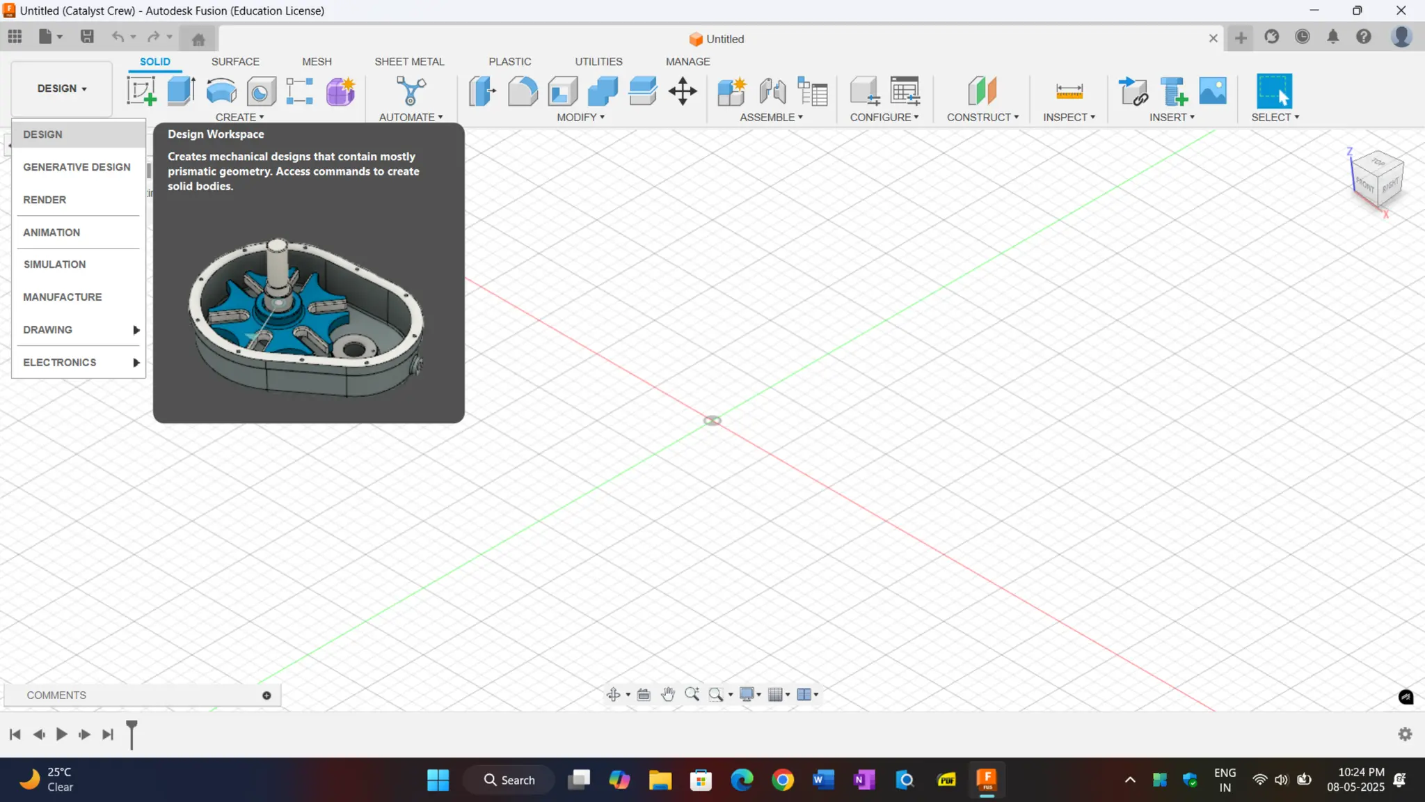
Task: Open the Measure tool icon
Action: point(1069,91)
